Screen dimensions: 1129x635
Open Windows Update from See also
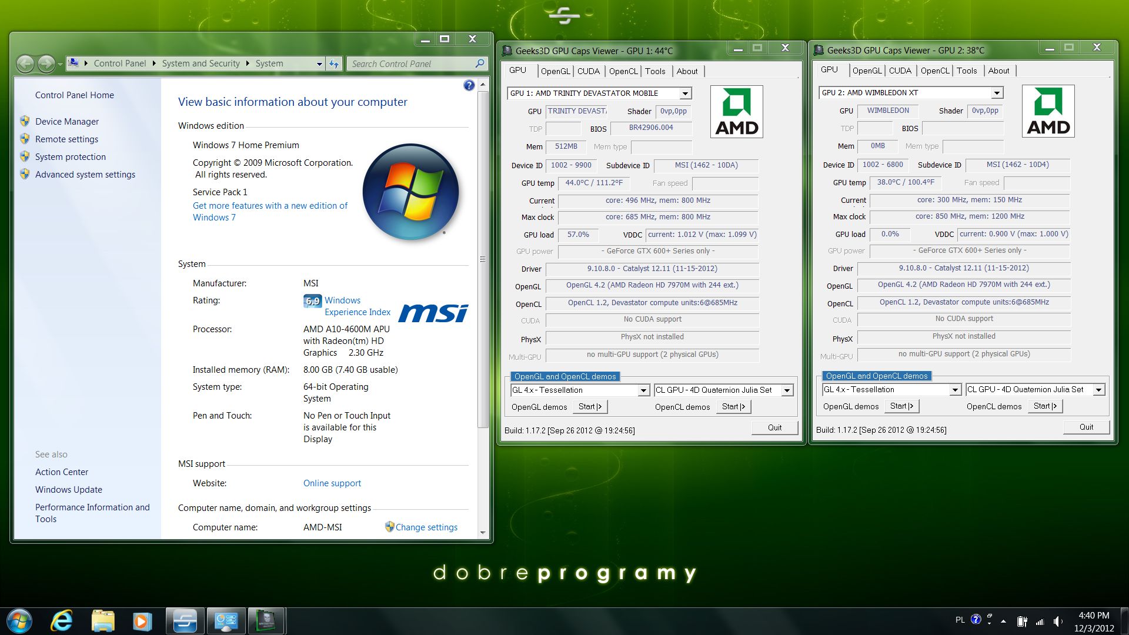pyautogui.click(x=69, y=490)
